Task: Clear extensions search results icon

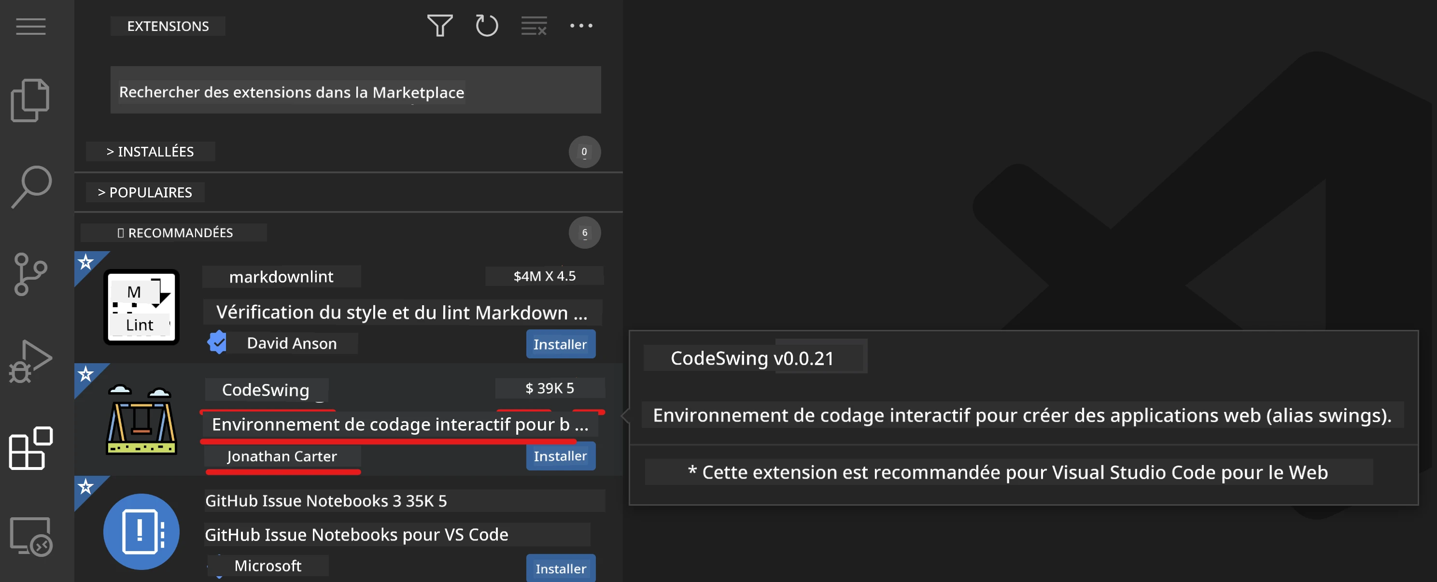Action: coord(534,26)
